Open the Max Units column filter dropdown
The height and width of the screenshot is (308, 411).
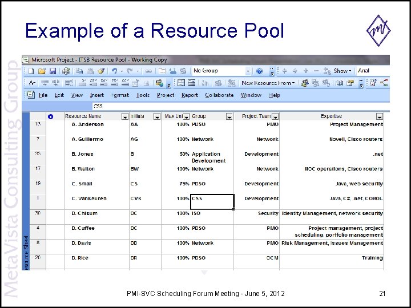(186, 117)
